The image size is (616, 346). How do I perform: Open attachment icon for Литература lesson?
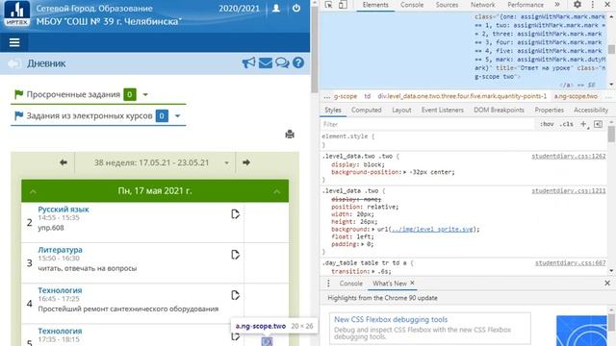coord(235,255)
